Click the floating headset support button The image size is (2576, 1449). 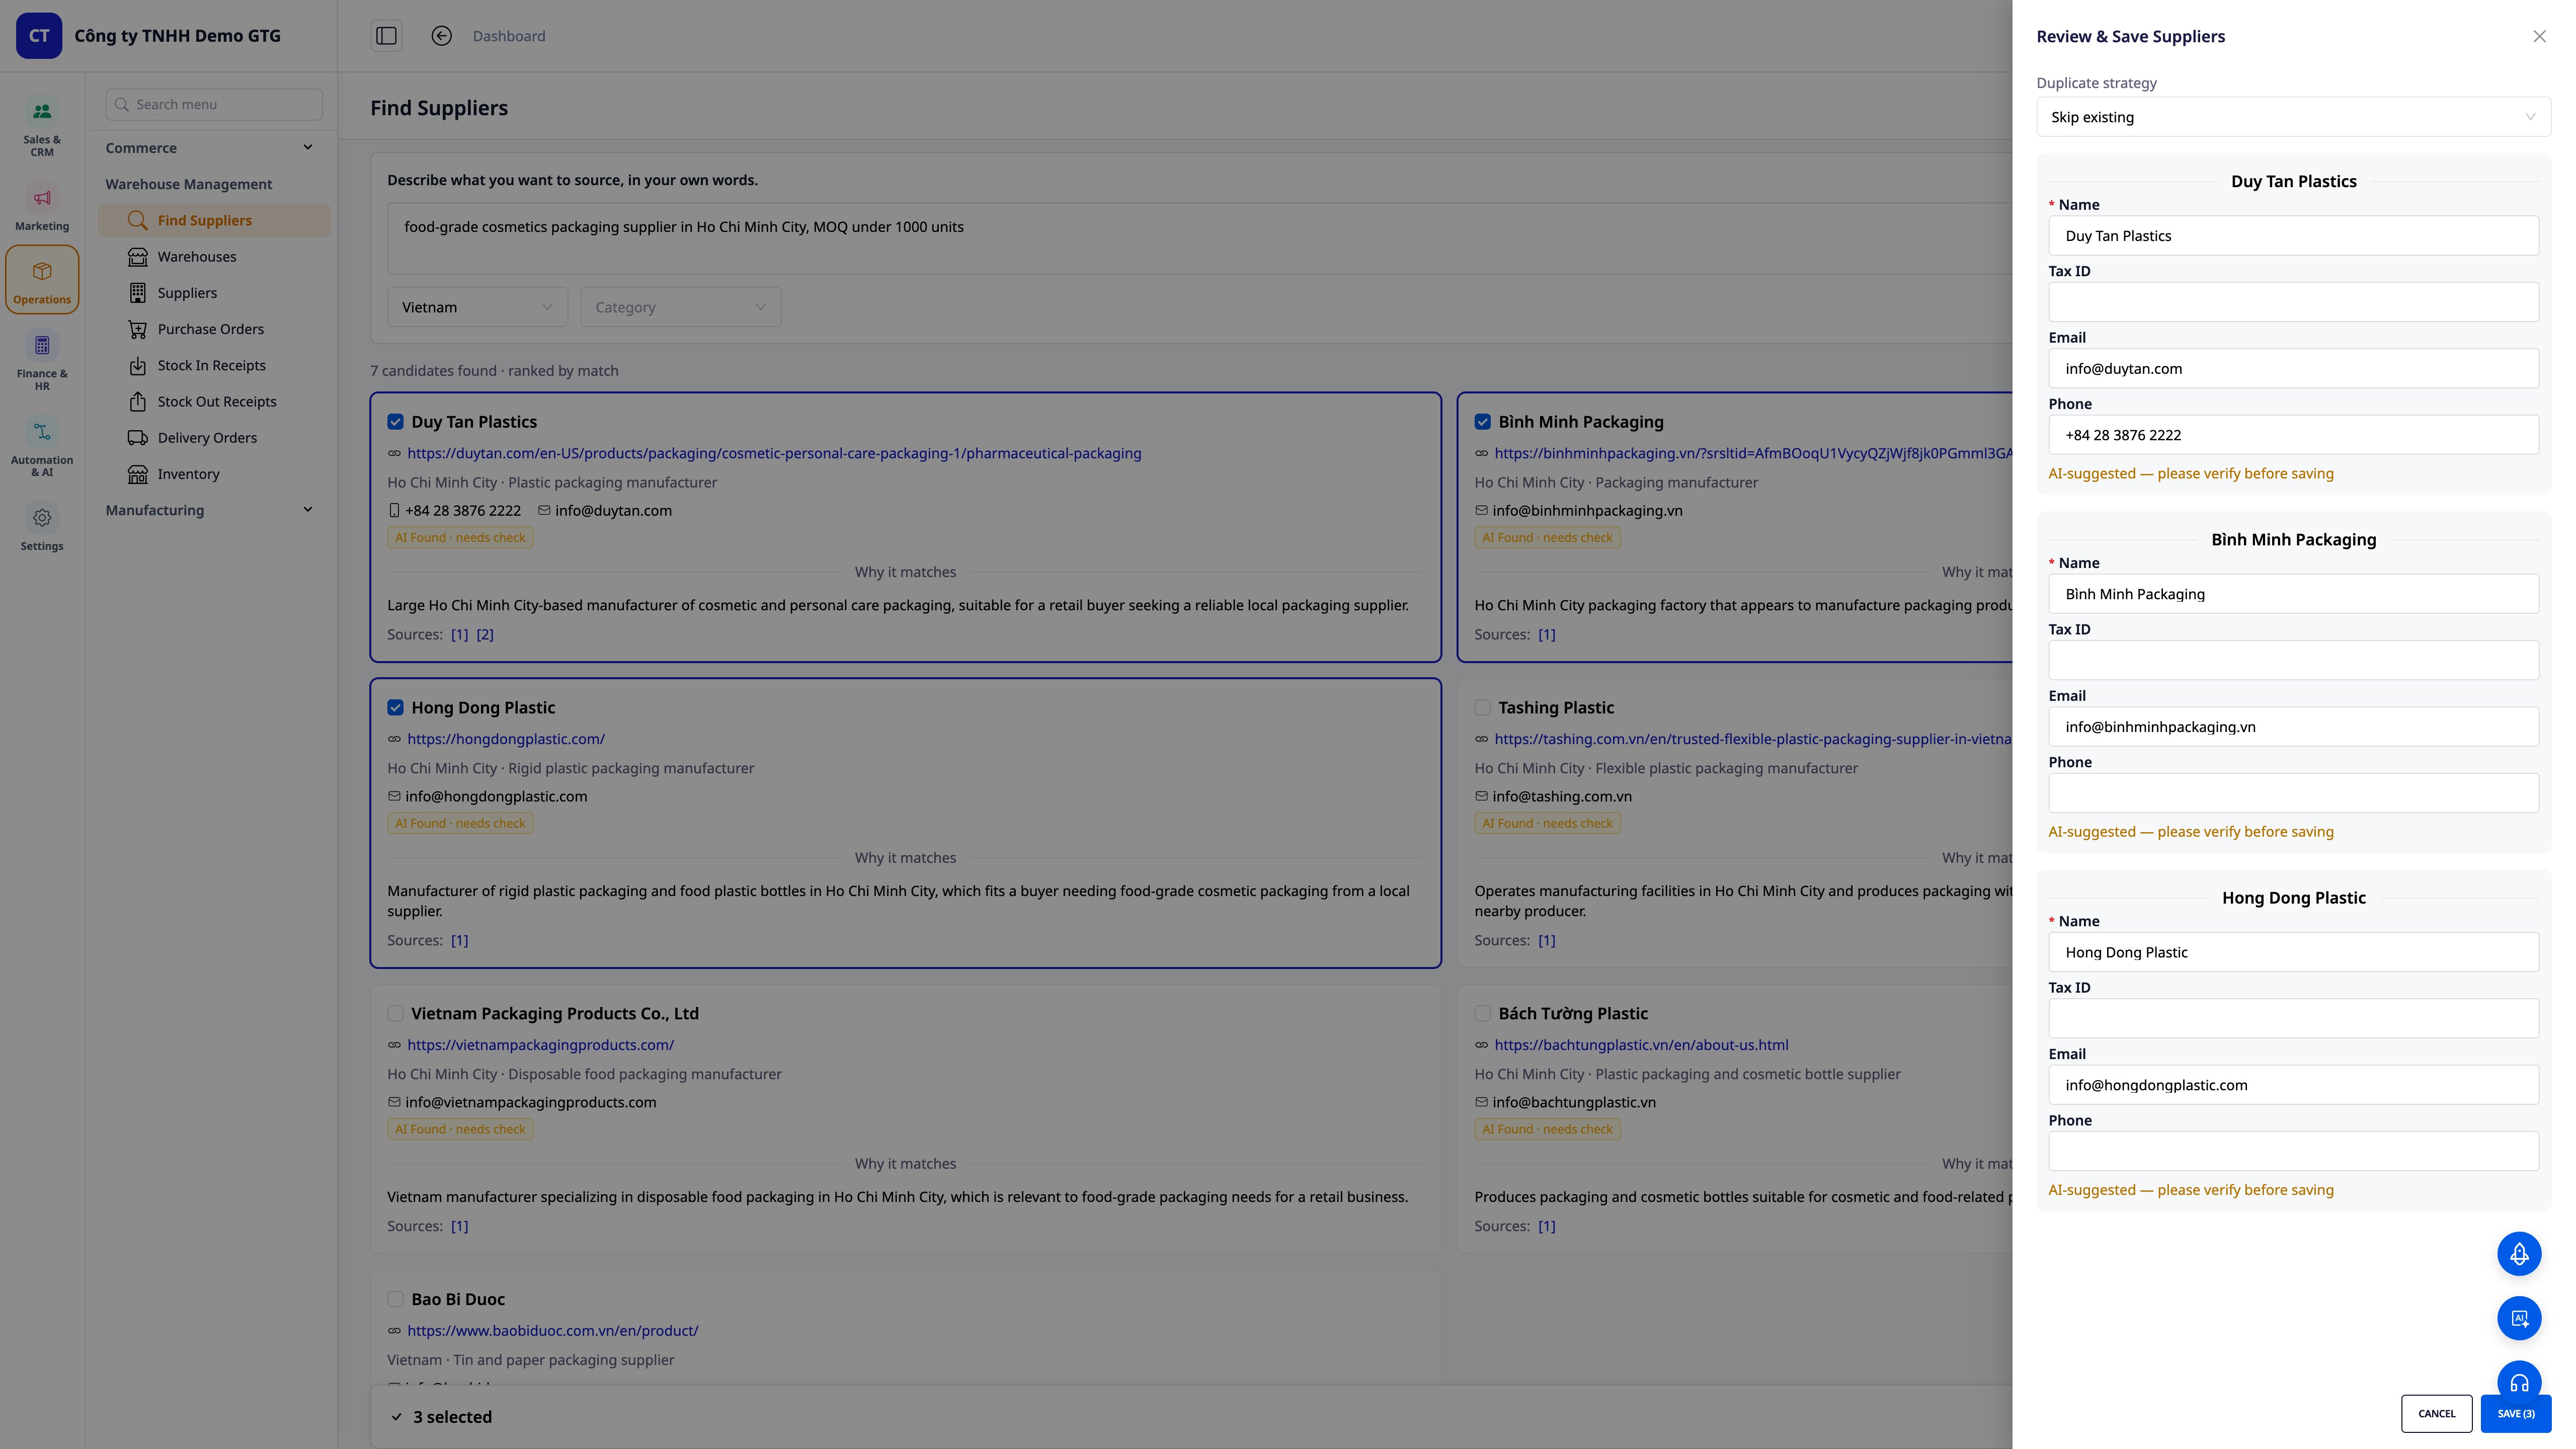[x=2519, y=1380]
